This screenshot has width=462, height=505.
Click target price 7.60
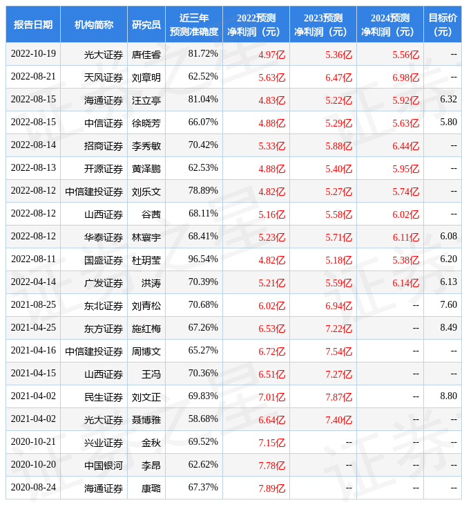[x=448, y=305]
